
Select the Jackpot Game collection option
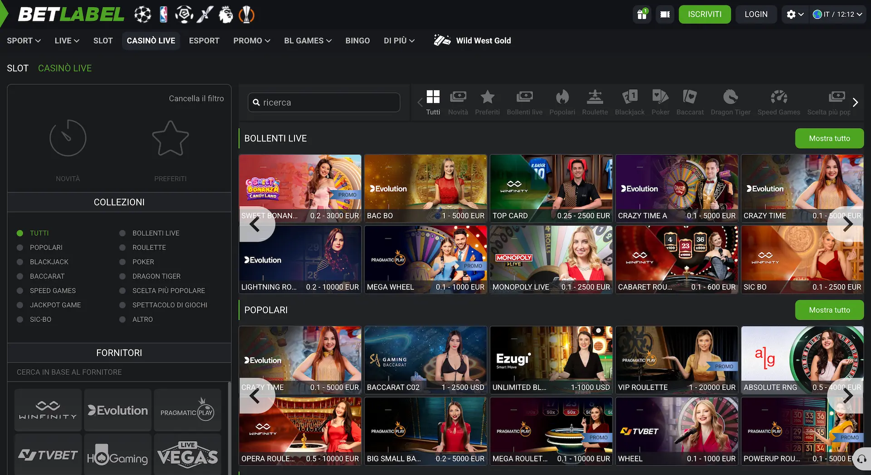click(x=49, y=305)
